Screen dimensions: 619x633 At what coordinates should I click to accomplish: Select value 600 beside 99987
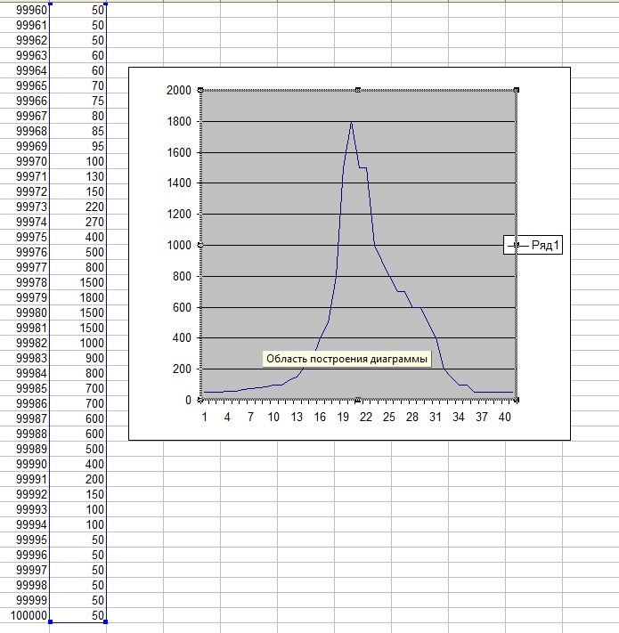point(77,418)
